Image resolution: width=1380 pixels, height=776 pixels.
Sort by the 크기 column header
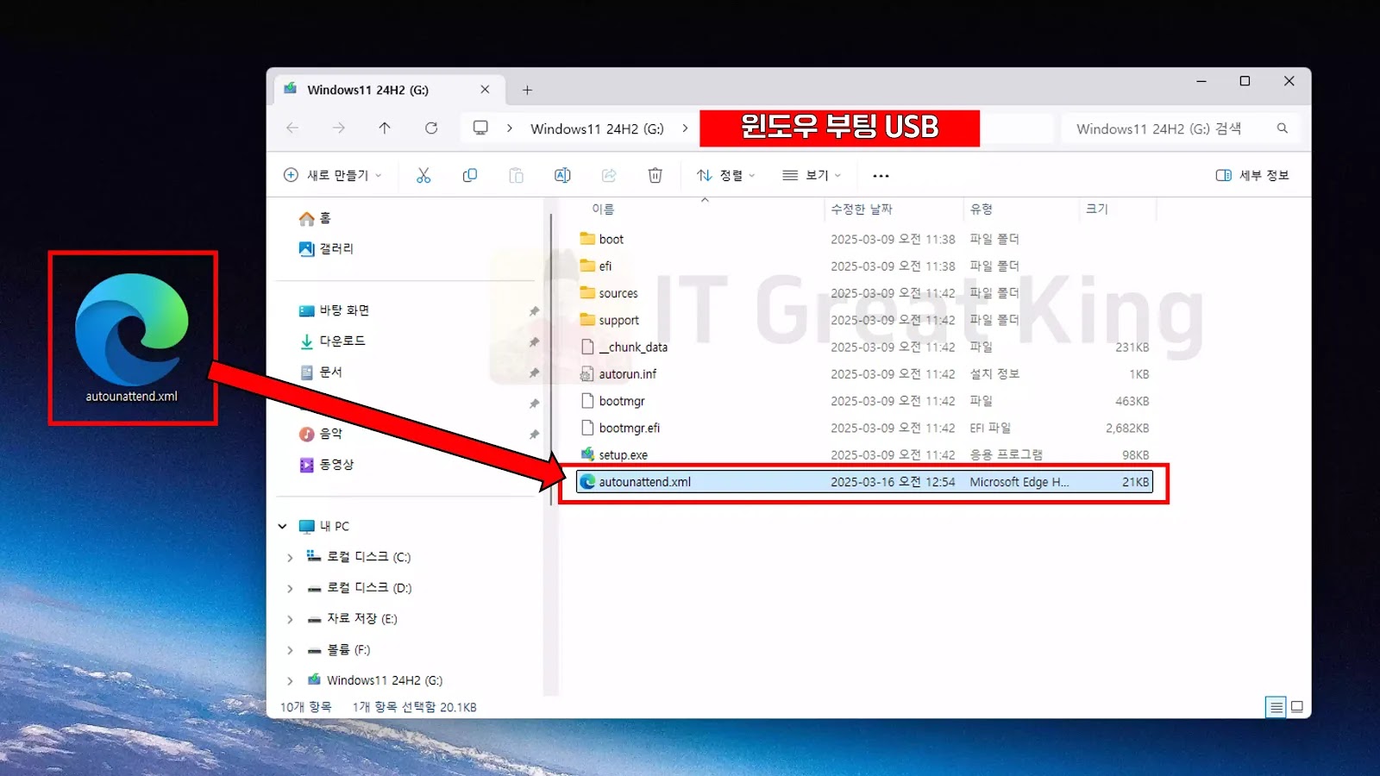tap(1096, 209)
